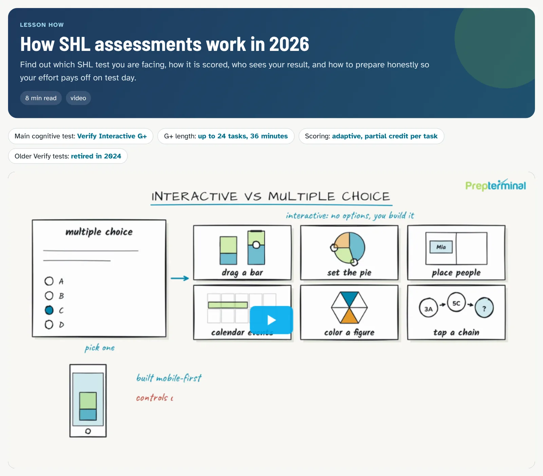Viewport: 543px width, 476px height.
Task: Click the 'pick one' caption
Action: (99, 348)
